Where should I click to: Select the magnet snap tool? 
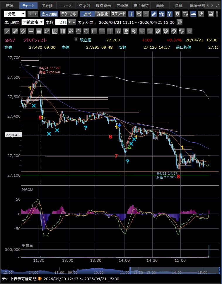pos(173,31)
